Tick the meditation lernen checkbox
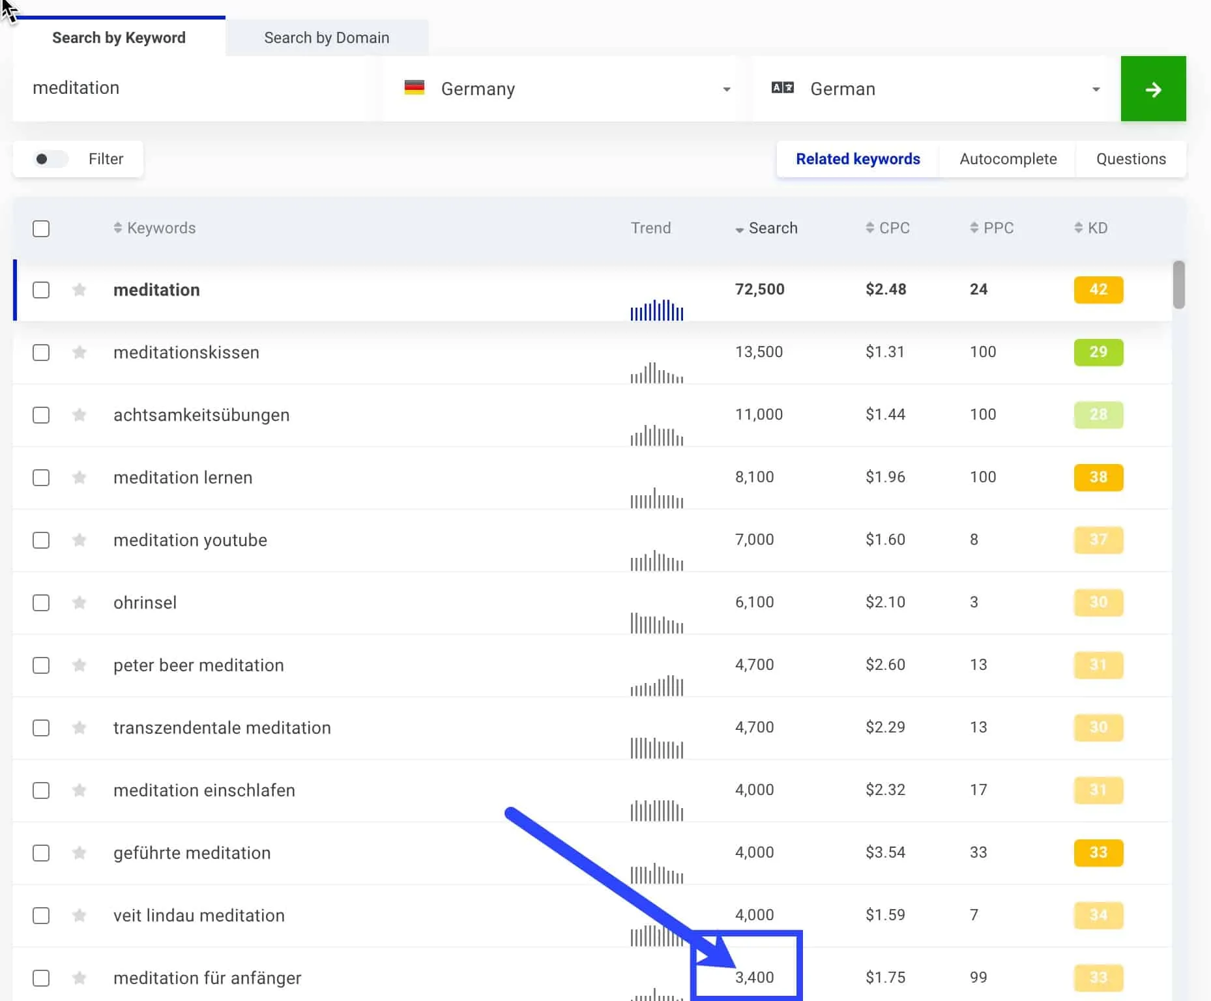The height and width of the screenshot is (1001, 1211). click(41, 478)
